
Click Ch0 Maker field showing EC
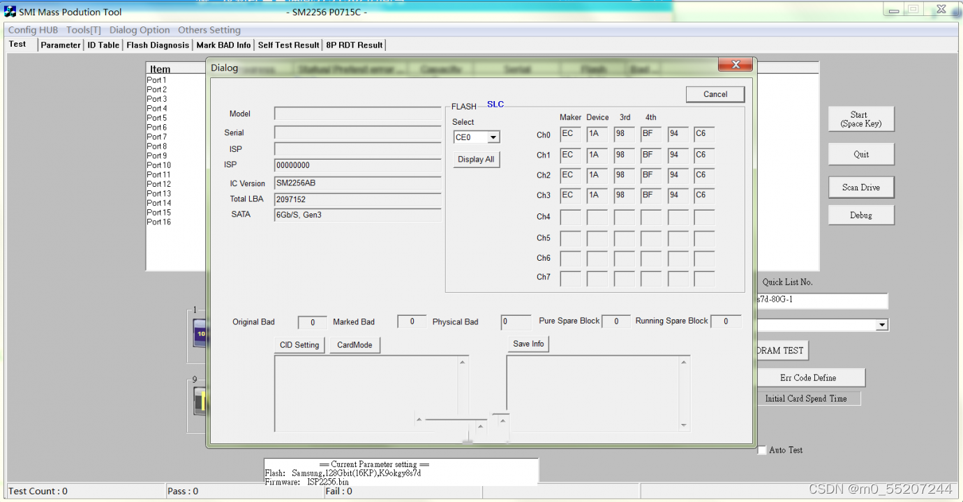(570, 135)
